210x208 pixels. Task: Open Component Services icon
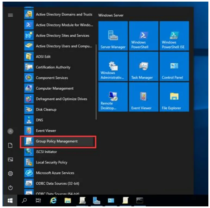coord(29,78)
